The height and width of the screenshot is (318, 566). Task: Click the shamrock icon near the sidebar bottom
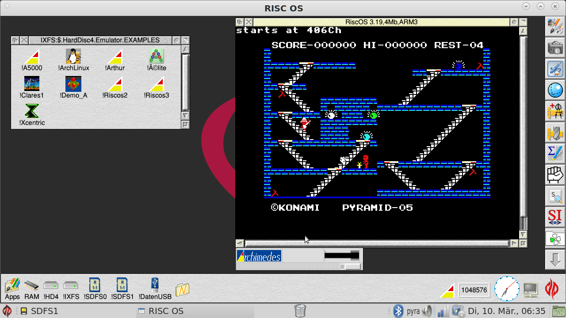coord(555,238)
